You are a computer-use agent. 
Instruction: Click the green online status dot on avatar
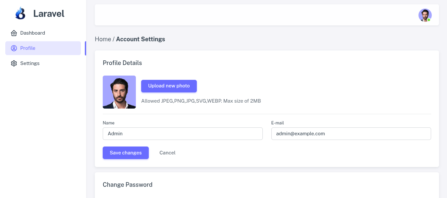[x=429, y=20]
